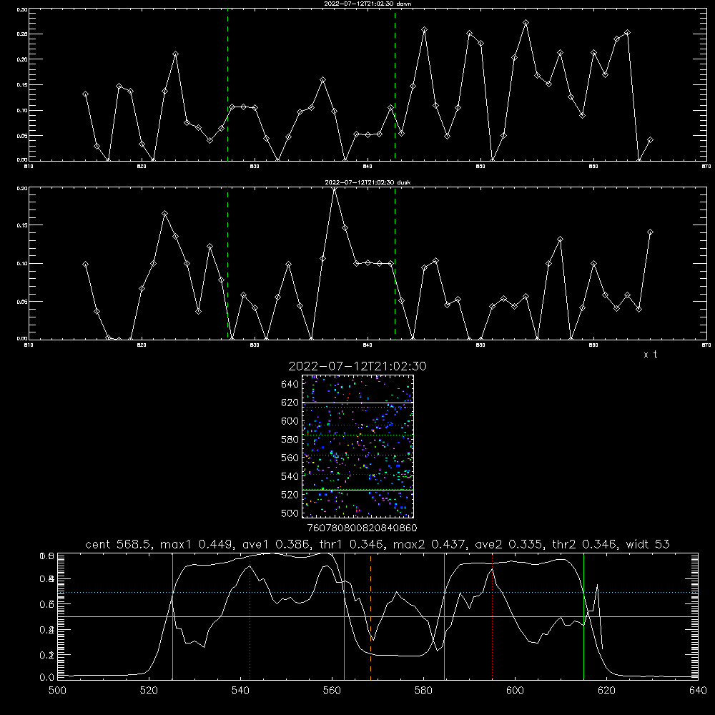The height and width of the screenshot is (715, 715).
Task: Click the 'thr1 0.346' value in bottom title
Action: click(352, 544)
